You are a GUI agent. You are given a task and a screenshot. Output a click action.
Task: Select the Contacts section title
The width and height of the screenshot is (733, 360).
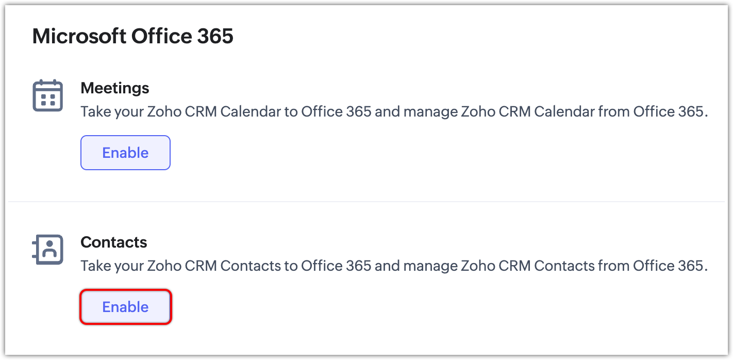[x=113, y=242]
